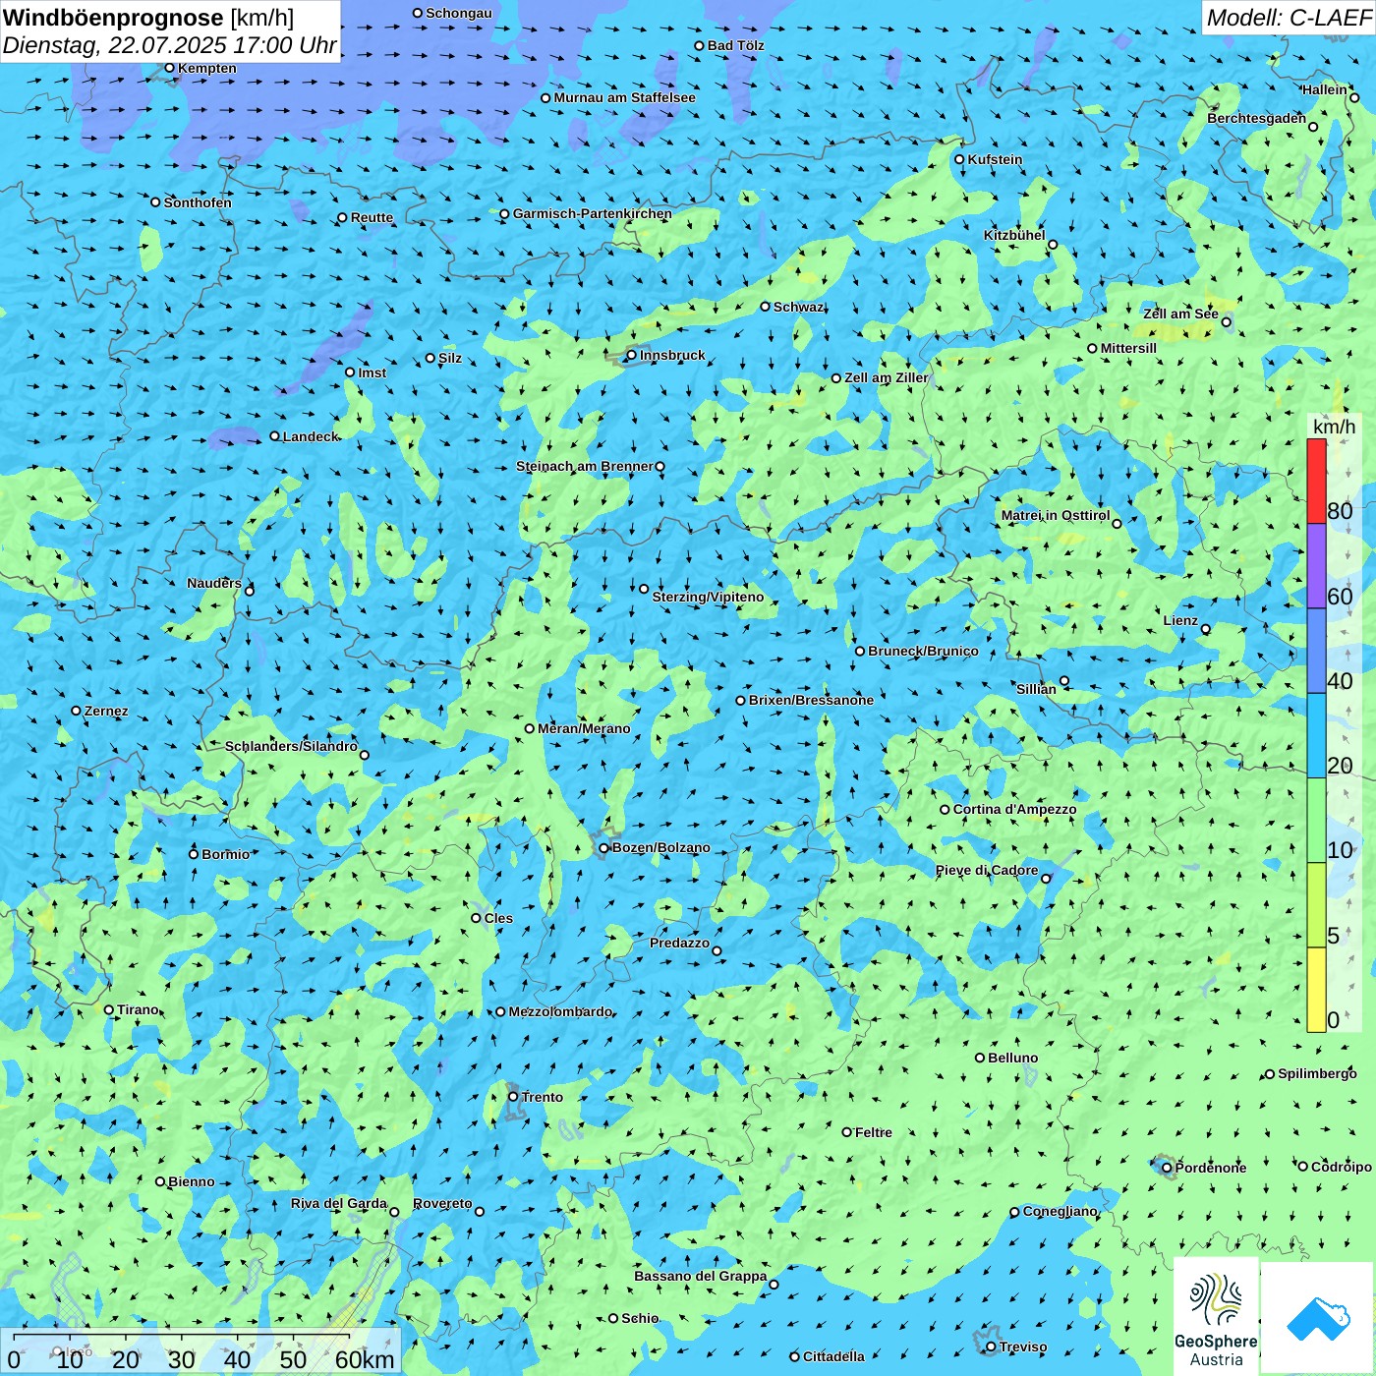Click the Pordenone city marker
This screenshot has height=1376, width=1376.
tap(1167, 1168)
